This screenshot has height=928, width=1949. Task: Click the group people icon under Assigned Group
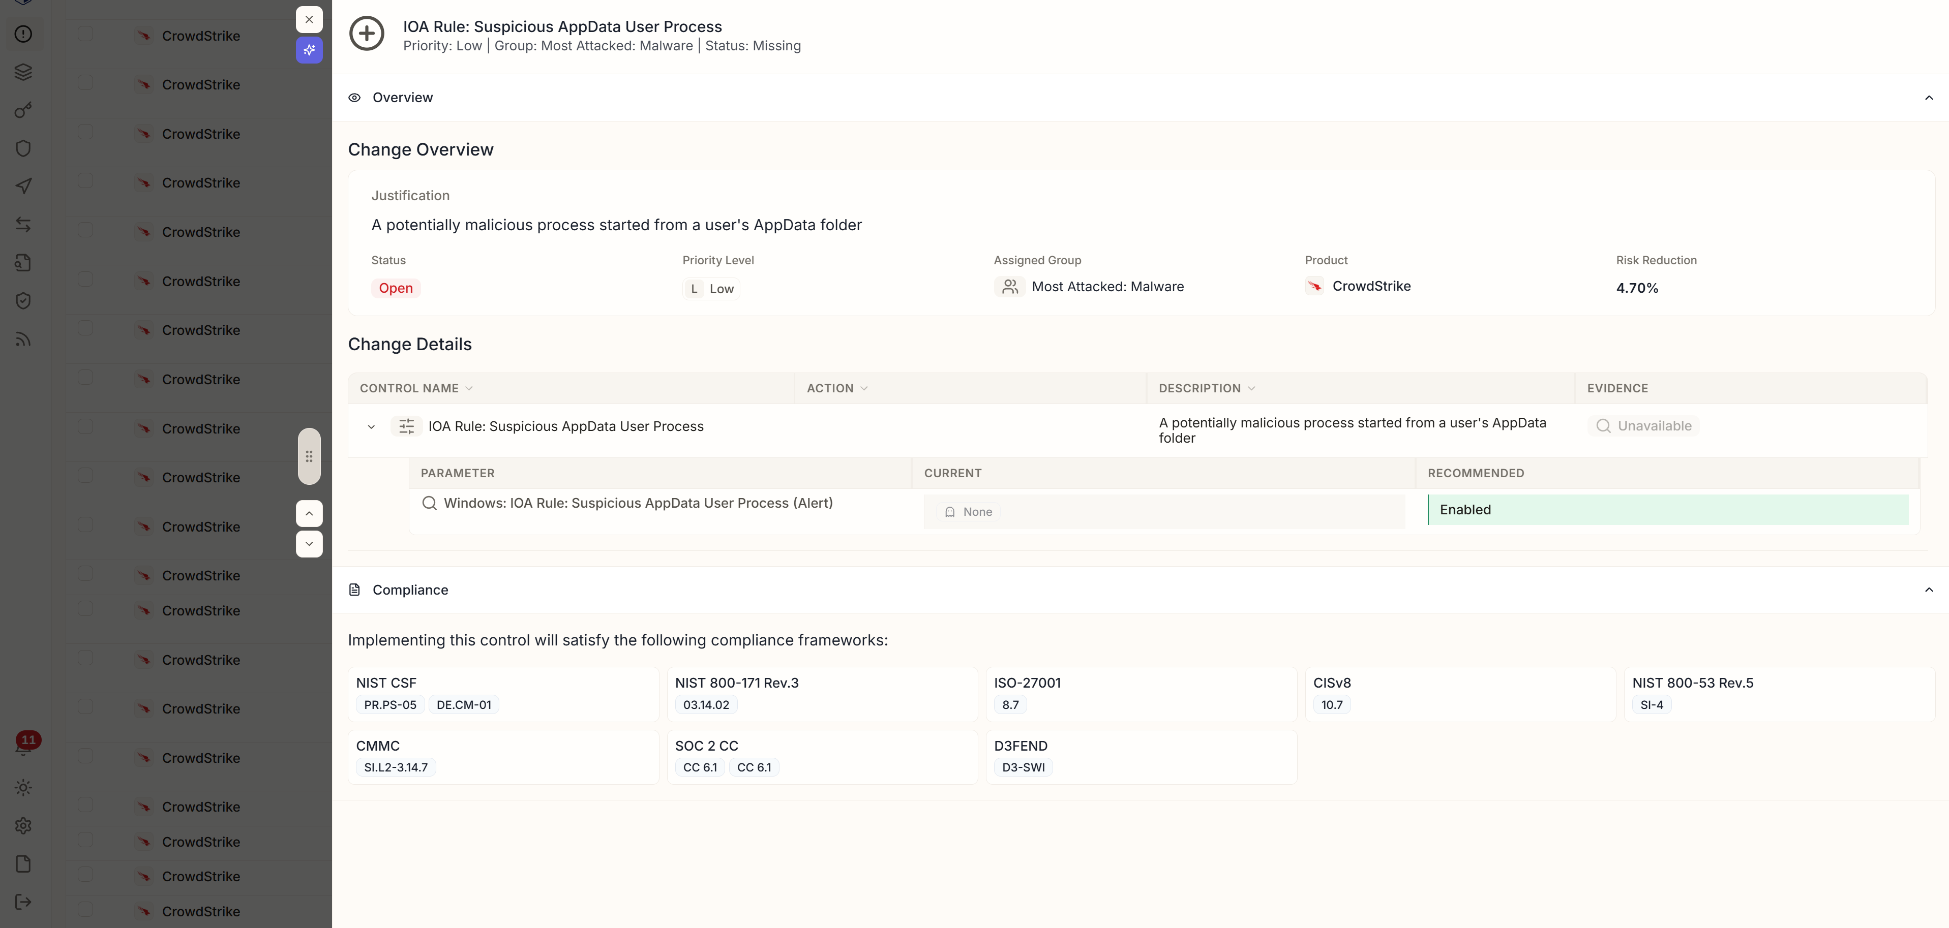(1009, 287)
